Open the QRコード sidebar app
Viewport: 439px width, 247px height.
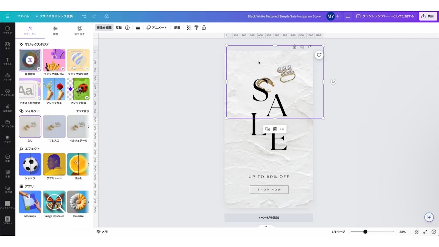point(7,221)
